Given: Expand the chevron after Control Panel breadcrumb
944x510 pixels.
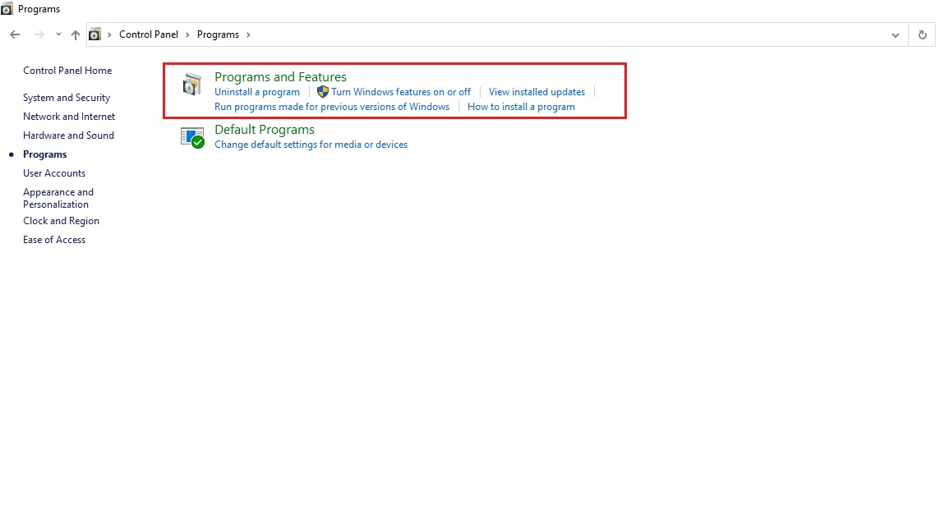Looking at the screenshot, I should click(188, 35).
